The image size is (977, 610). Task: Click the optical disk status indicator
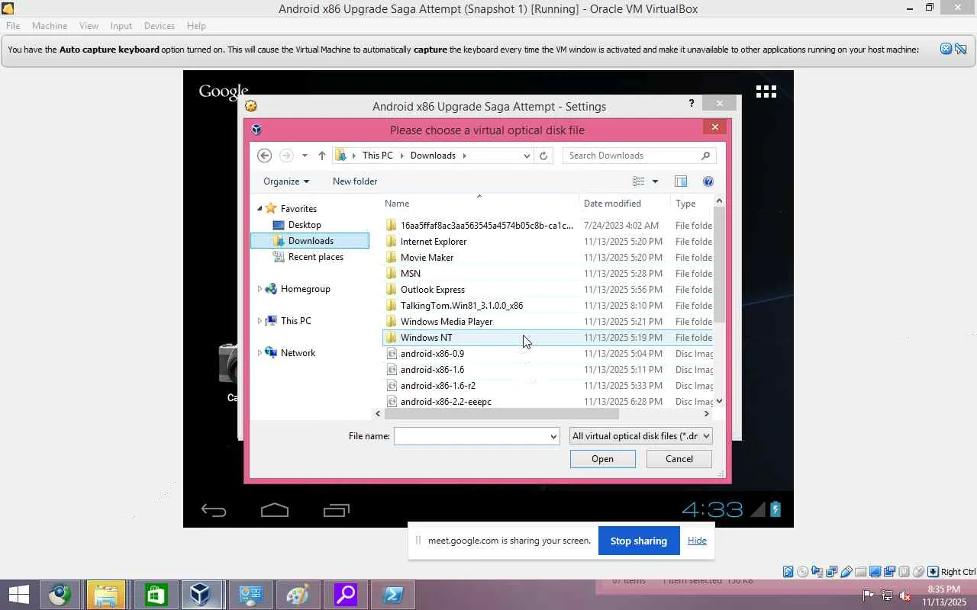pos(802,572)
